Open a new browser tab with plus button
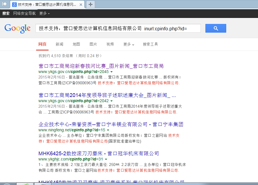The height and width of the screenshot is (185, 258). tap(90, 4)
